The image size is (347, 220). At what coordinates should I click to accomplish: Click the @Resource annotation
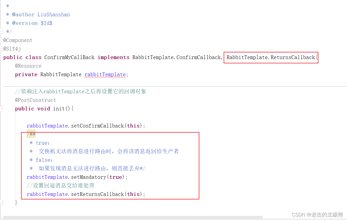[x=28, y=66]
